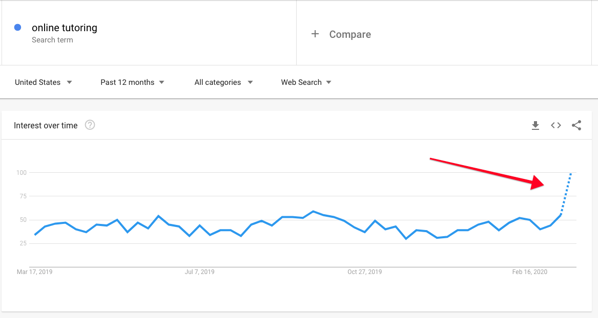
Task: Open help for Interest over time
Action: coord(90,125)
